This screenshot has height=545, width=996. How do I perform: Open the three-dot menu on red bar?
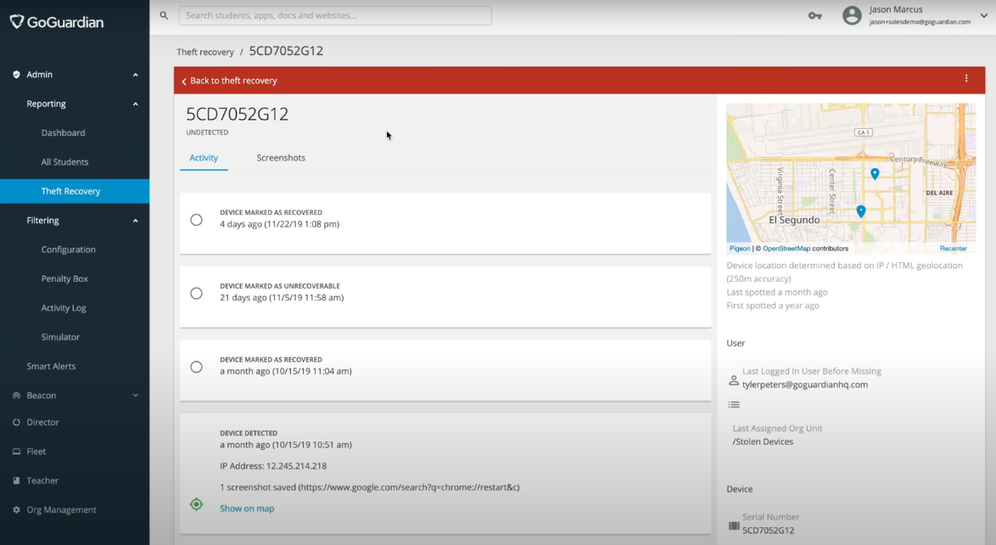tap(966, 78)
